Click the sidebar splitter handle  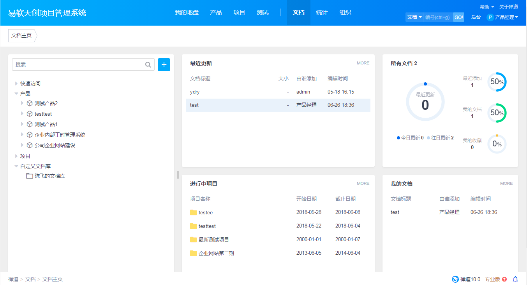(x=178, y=174)
